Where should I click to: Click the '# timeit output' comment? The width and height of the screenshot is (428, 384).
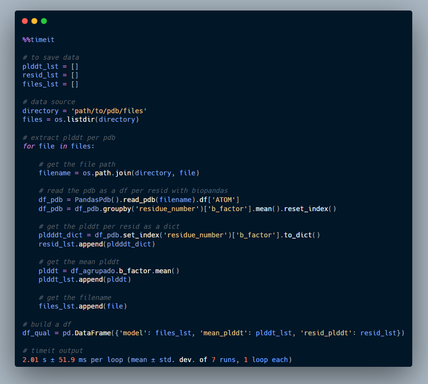pos(52,351)
